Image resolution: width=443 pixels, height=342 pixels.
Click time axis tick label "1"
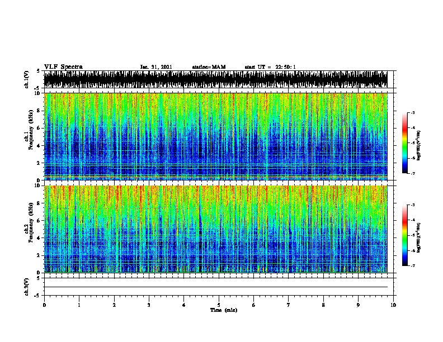79,305
